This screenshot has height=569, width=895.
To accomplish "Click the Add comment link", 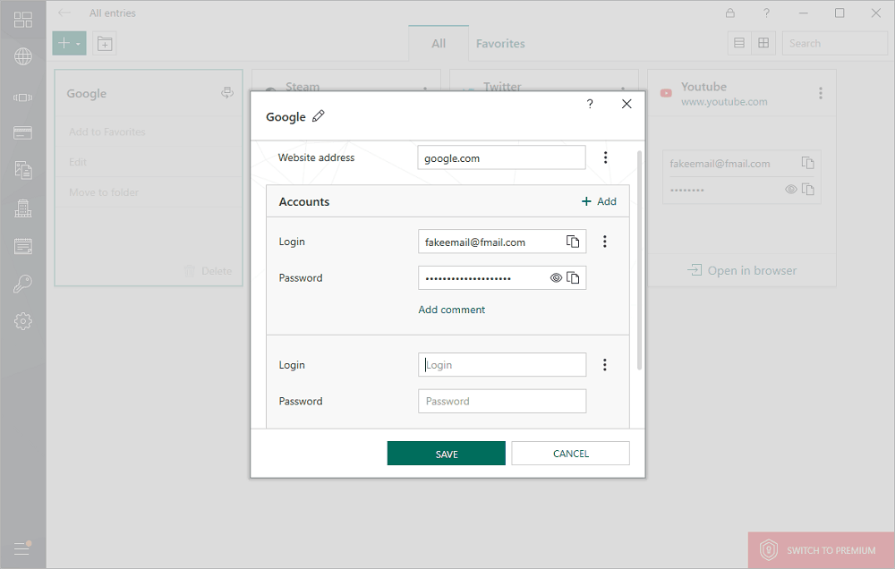I will [451, 310].
